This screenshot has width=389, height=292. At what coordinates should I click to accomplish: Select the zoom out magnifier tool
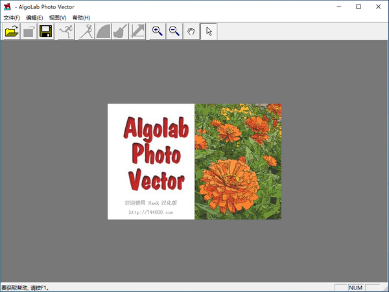174,31
